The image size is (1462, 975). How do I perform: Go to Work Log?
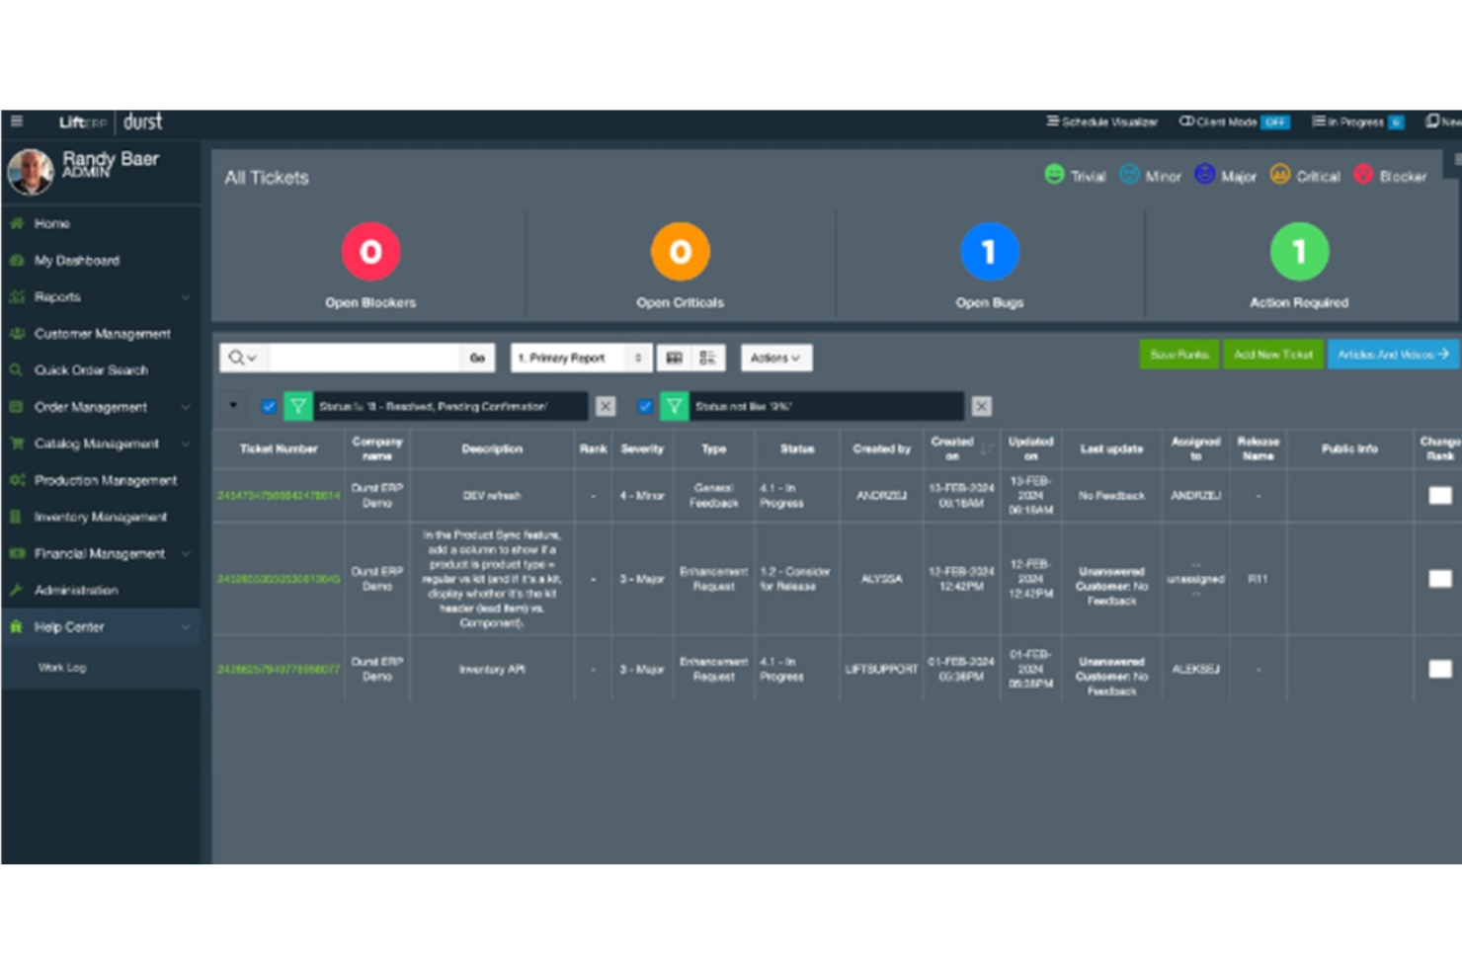pyautogui.click(x=62, y=667)
